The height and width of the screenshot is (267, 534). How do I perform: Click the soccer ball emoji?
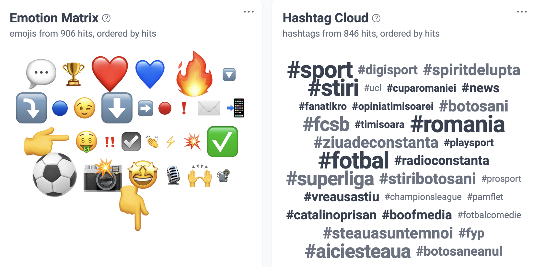tap(55, 175)
